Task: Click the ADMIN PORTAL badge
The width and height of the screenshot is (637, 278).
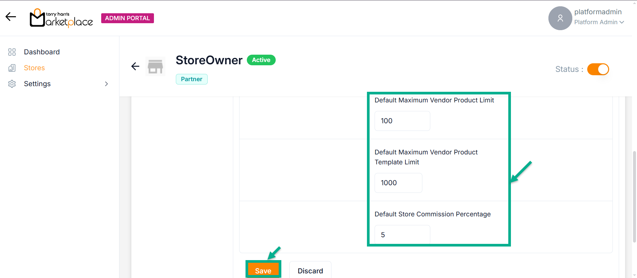Action: coord(127,18)
